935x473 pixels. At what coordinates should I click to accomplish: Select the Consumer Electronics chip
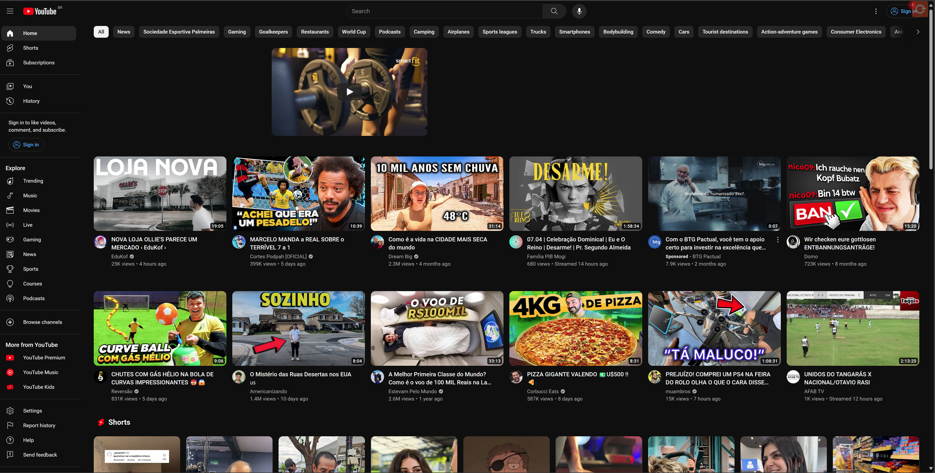[x=856, y=32]
